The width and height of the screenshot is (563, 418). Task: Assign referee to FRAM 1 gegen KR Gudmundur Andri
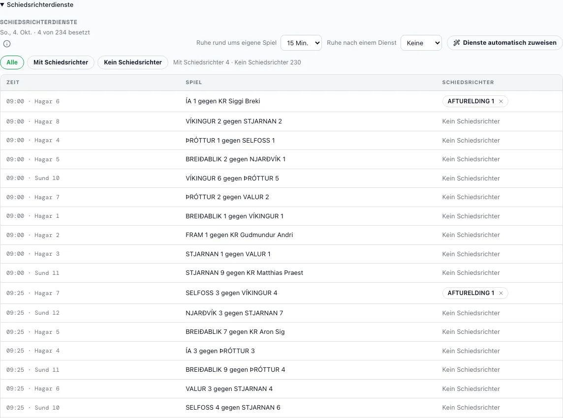coord(470,235)
